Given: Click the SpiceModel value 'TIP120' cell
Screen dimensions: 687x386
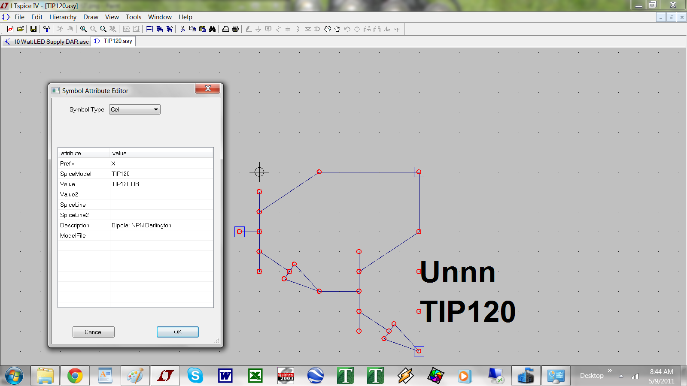Looking at the screenshot, I should [161, 174].
